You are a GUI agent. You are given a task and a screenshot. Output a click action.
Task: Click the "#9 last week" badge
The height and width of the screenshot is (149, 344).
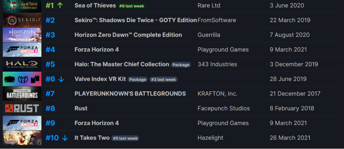coord(132,6)
